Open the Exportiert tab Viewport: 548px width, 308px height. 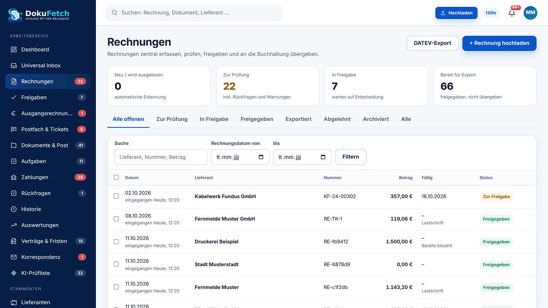298,119
